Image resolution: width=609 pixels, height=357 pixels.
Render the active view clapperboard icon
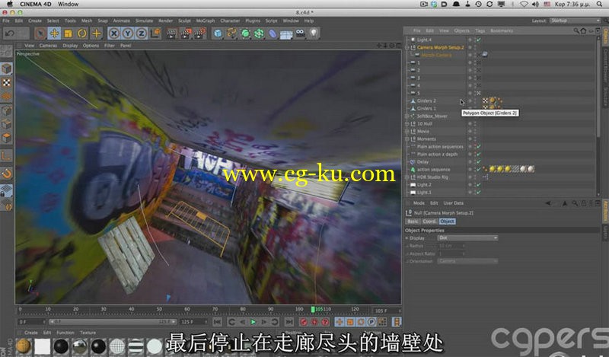coord(171,33)
